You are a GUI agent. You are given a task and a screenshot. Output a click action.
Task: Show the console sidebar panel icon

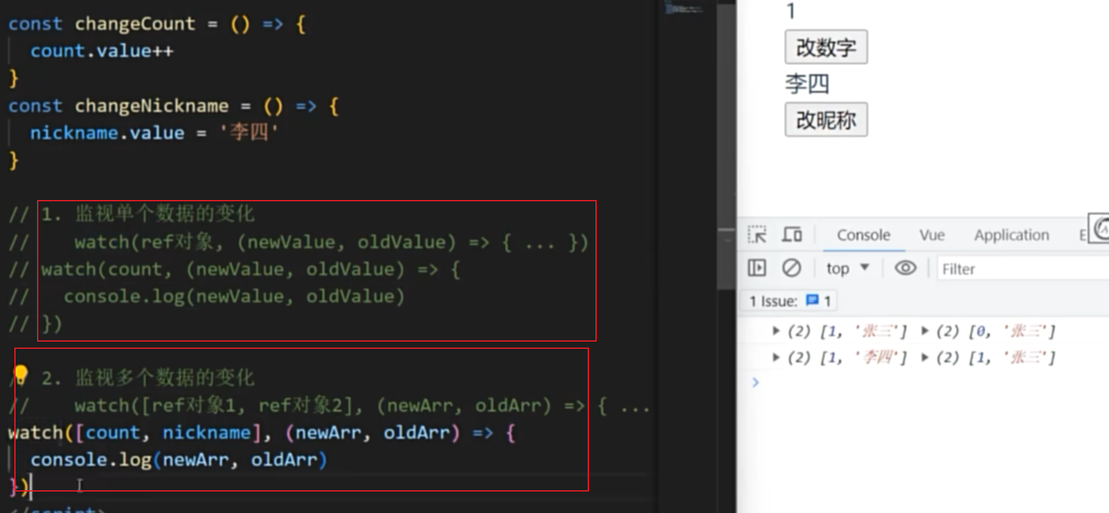pyautogui.click(x=757, y=268)
